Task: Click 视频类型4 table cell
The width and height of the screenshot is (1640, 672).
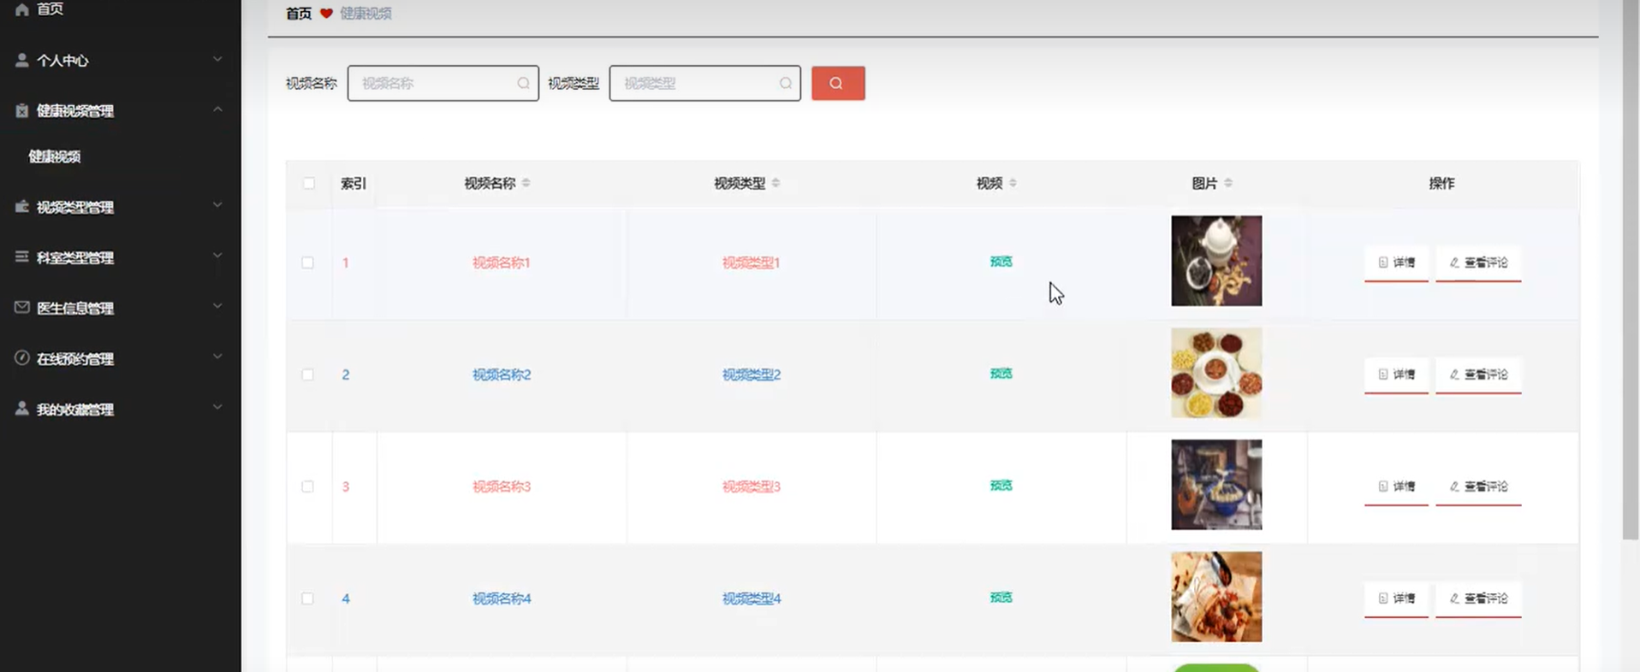Action: coord(752,598)
